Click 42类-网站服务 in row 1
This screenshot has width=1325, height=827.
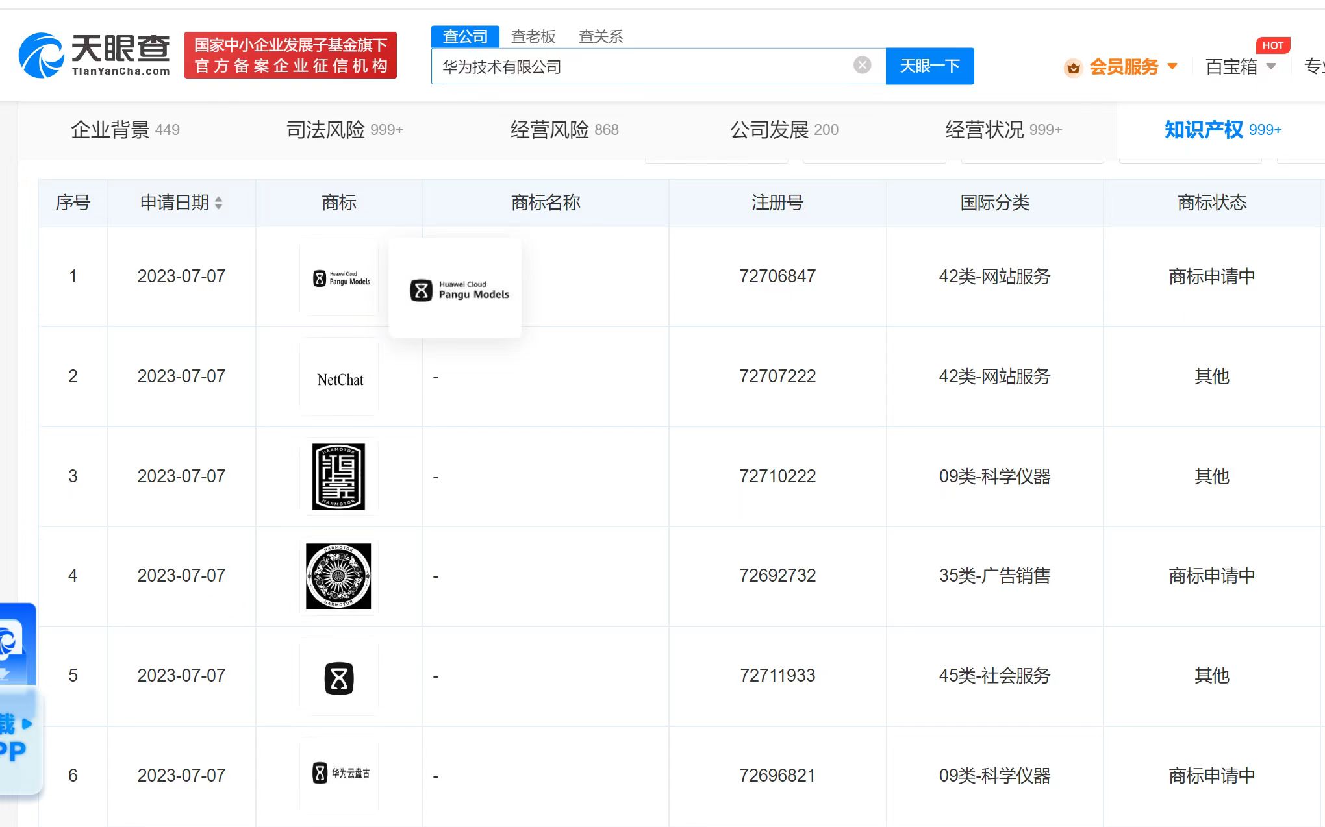coord(994,277)
